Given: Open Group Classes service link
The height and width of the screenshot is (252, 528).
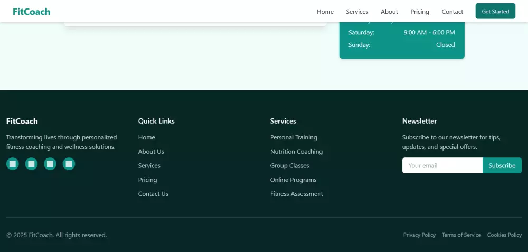Looking at the screenshot, I should 289,166.
